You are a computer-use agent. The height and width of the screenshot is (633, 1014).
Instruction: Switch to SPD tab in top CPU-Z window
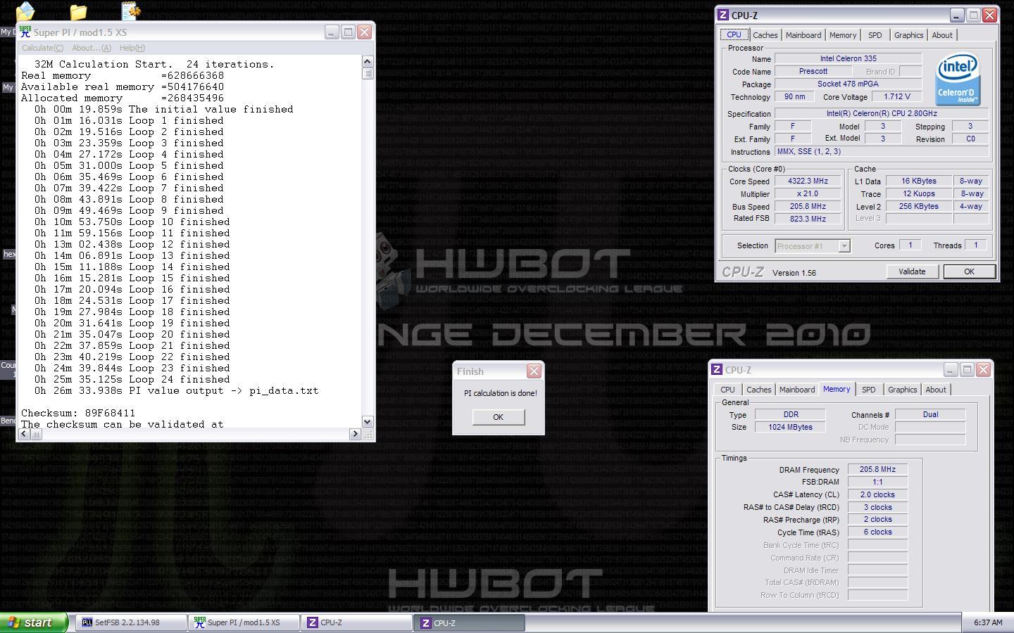[x=875, y=35]
